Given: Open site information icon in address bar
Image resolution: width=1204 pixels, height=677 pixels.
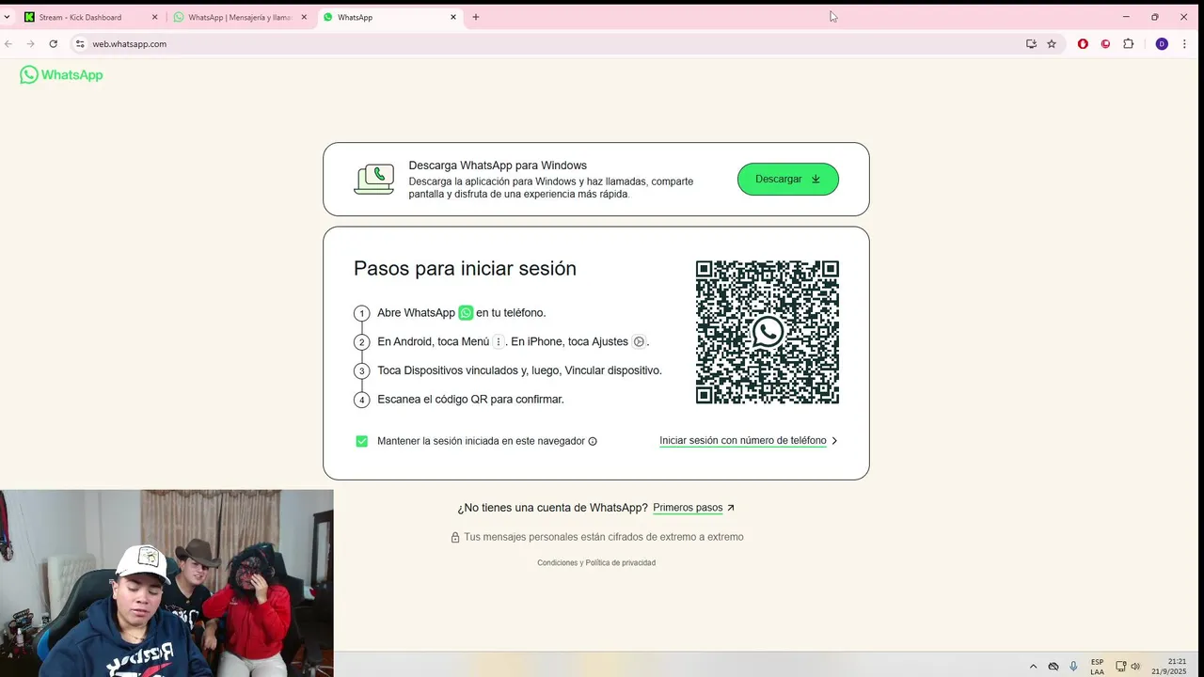Looking at the screenshot, I should (x=81, y=44).
